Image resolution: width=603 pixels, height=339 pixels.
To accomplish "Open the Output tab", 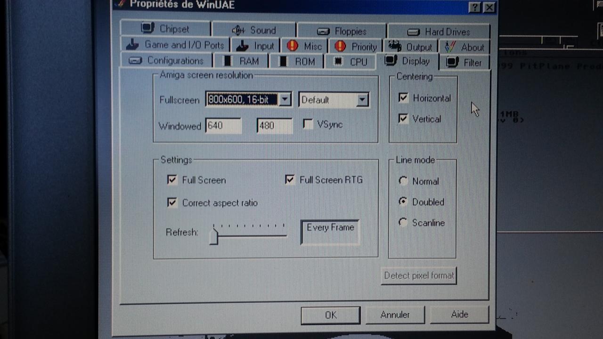I will point(410,47).
